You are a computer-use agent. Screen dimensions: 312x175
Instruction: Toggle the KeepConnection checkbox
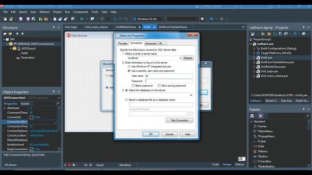pyautogui.click(x=31, y=149)
